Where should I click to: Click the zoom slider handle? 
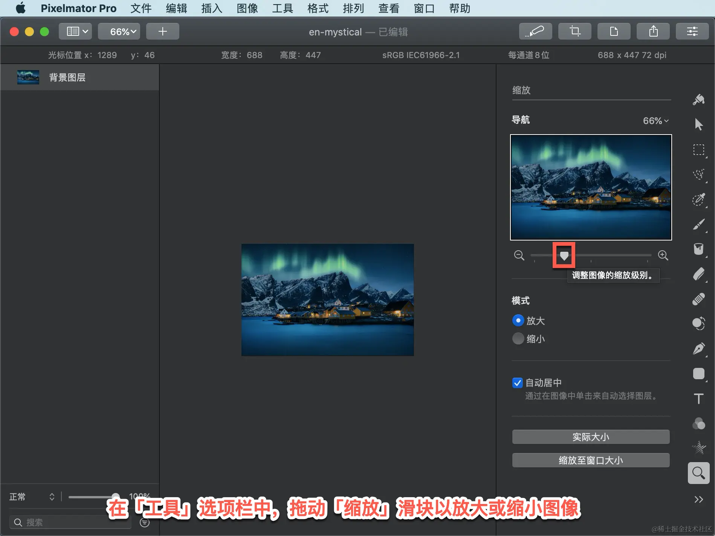coord(564,256)
